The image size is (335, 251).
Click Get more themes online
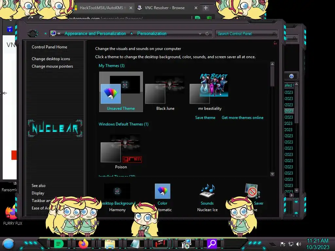coord(242,118)
